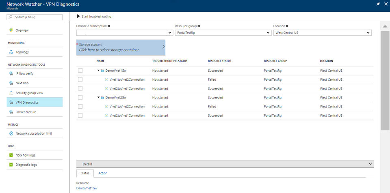The height and width of the screenshot is (193, 390).
Task: Click the scrollbar up arrow
Action: click(x=385, y=26)
